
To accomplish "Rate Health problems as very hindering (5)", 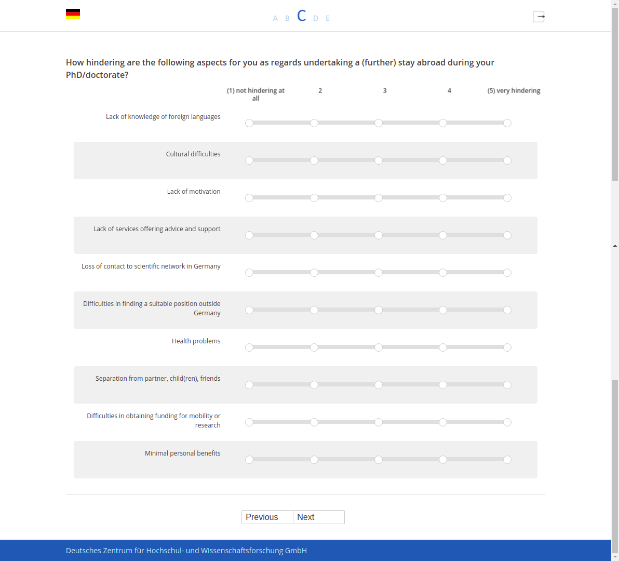I will click(507, 348).
